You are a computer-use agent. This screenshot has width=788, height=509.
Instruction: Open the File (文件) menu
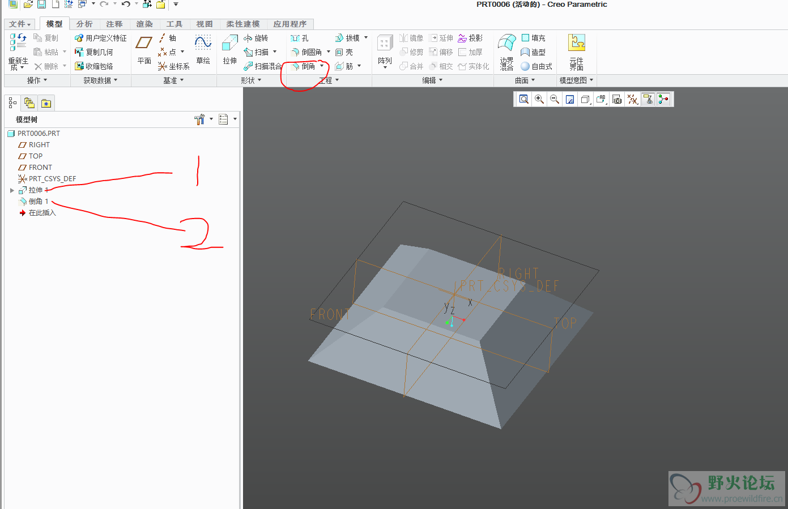pyautogui.click(x=20, y=24)
